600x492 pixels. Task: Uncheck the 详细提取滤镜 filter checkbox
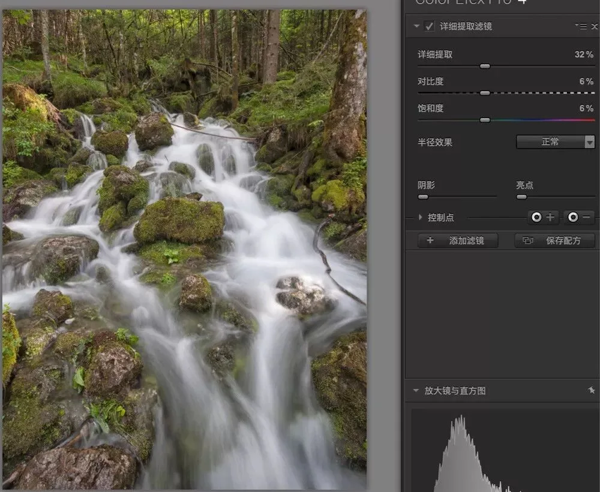(430, 26)
